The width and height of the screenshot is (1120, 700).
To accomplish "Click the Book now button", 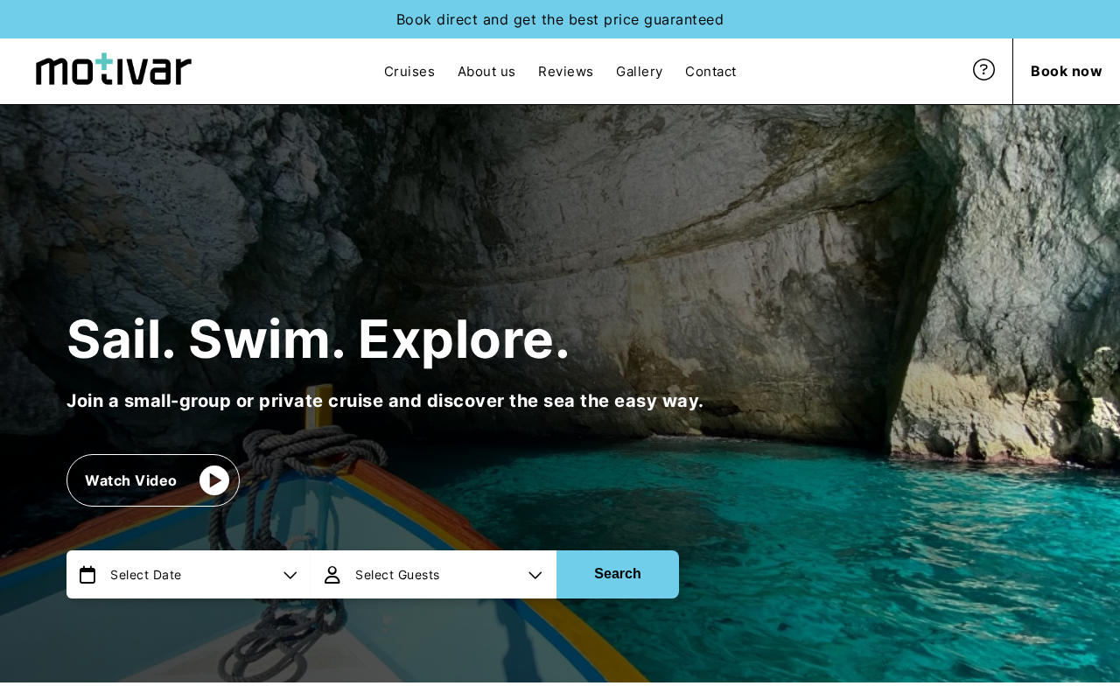I will [x=1067, y=72].
